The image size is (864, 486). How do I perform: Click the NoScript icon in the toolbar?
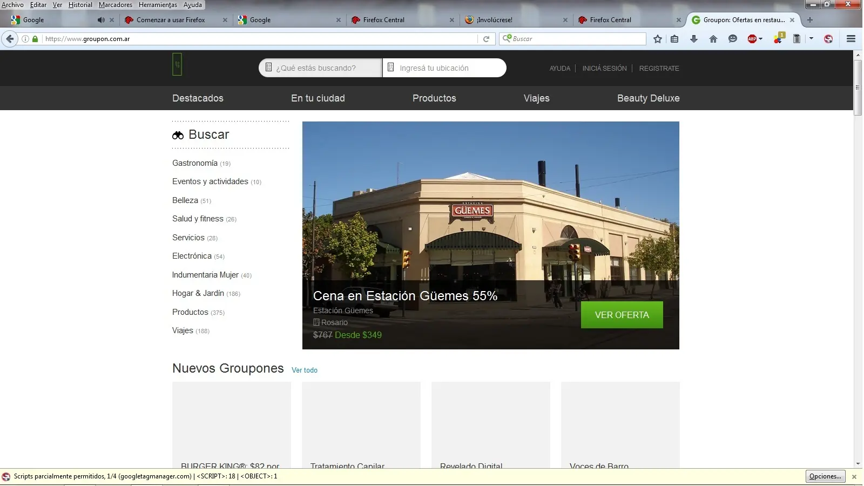coord(828,39)
